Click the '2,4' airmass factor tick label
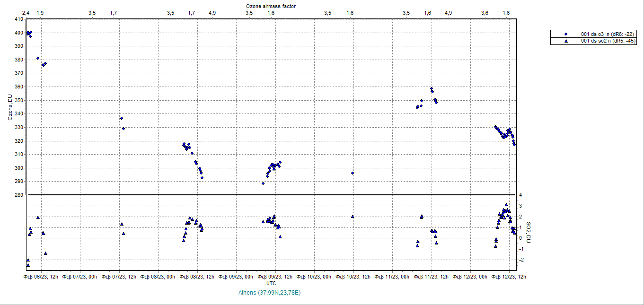The width and height of the screenshot is (644, 305). [26, 13]
